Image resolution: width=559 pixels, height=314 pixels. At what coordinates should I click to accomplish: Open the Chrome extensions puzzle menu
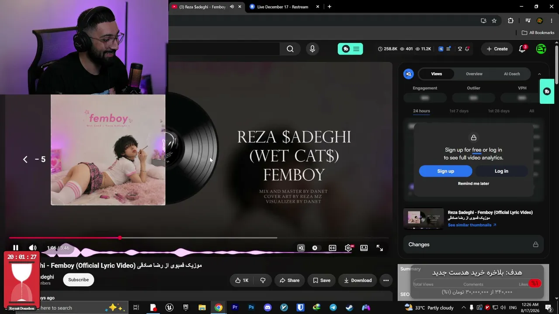[x=511, y=20]
